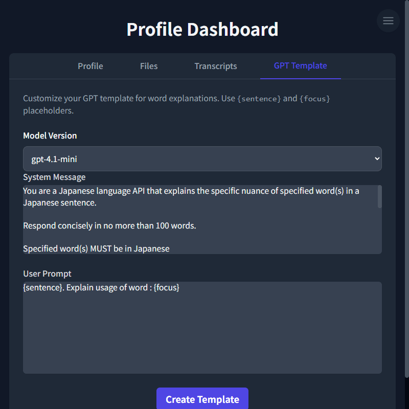Click the User Prompt label

pos(47,274)
